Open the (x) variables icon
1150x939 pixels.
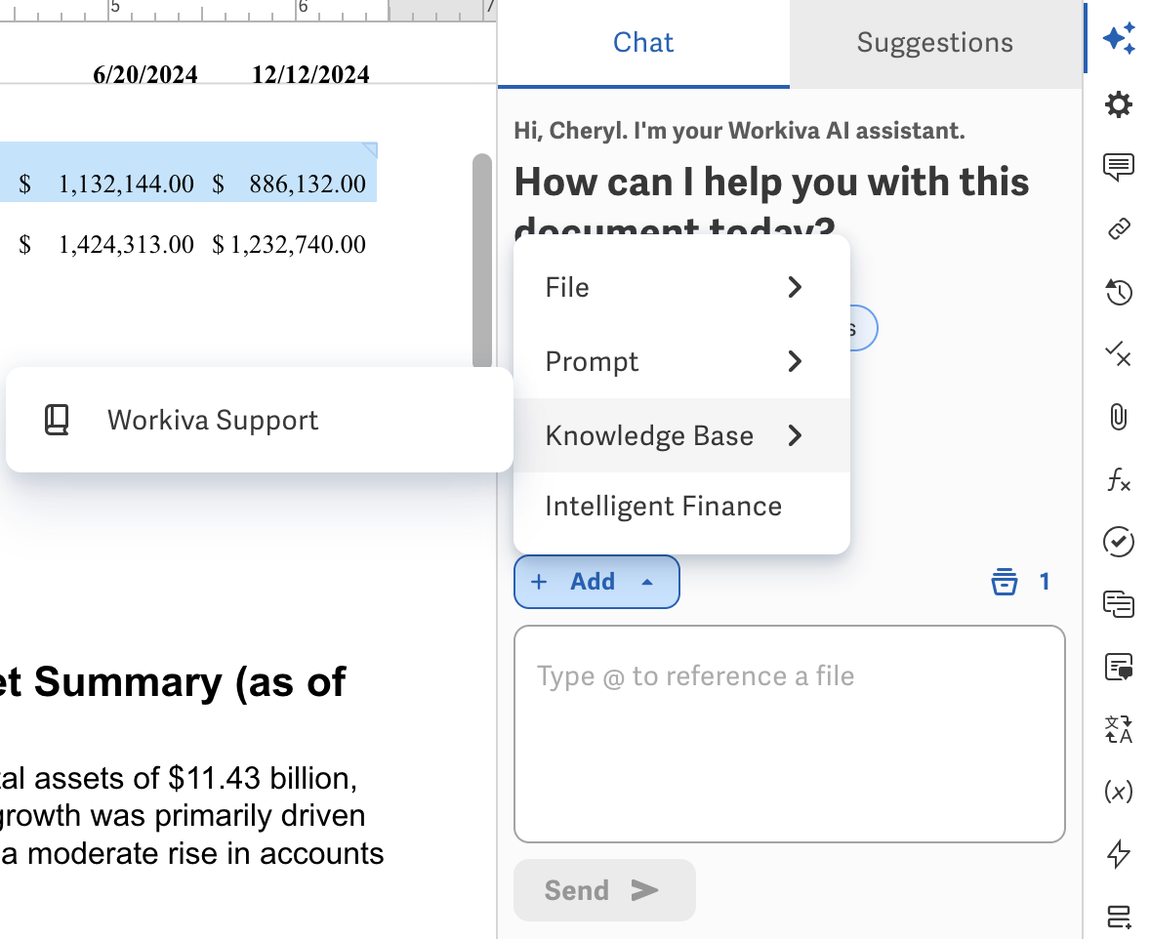pos(1119,792)
